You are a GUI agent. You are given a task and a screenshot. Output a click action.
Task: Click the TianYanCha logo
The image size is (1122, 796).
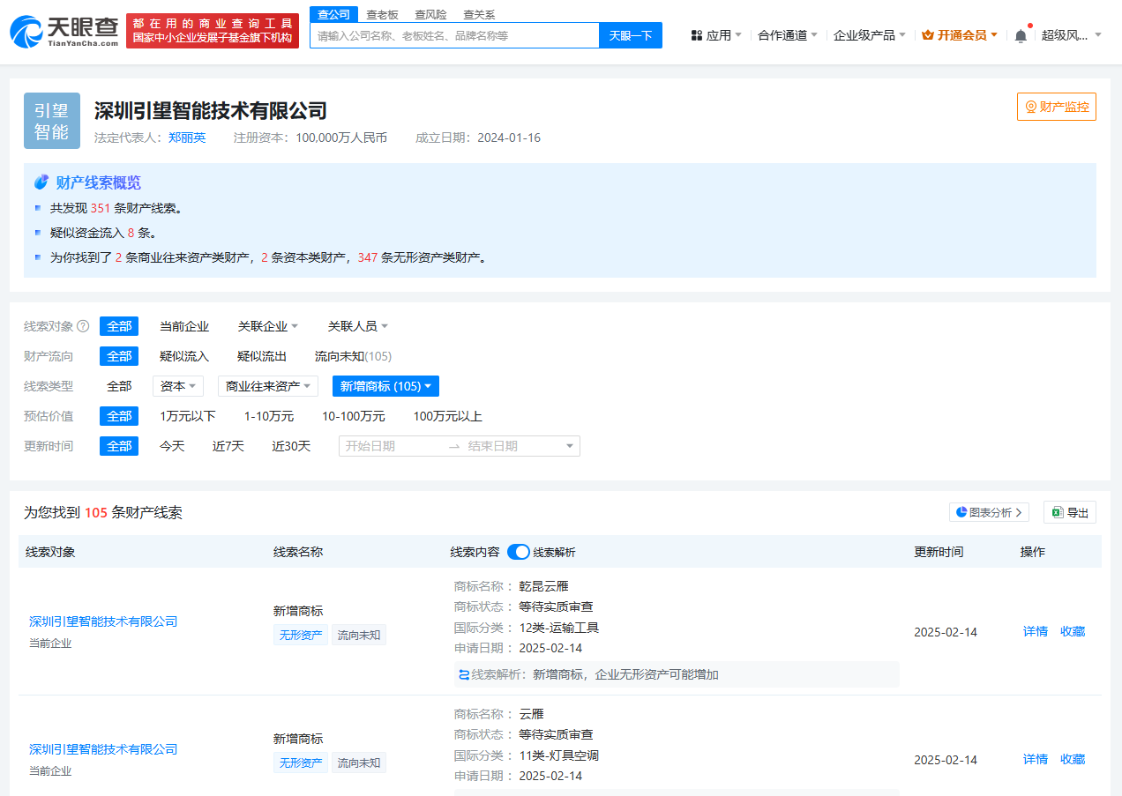tap(64, 32)
